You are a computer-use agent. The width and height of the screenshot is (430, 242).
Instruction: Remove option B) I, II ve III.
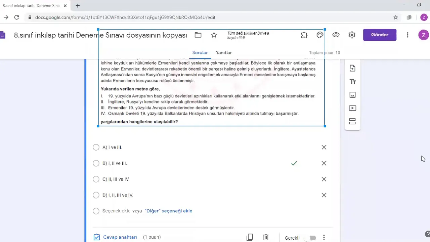324,163
